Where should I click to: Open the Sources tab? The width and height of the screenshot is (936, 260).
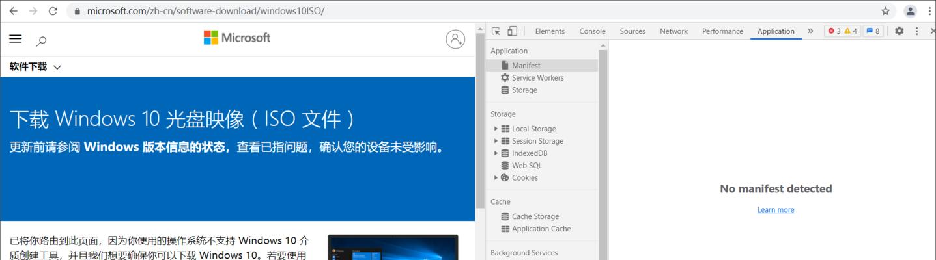(632, 31)
